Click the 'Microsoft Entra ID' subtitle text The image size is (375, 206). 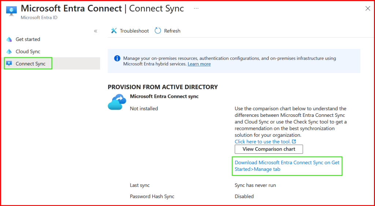[x=39, y=18]
